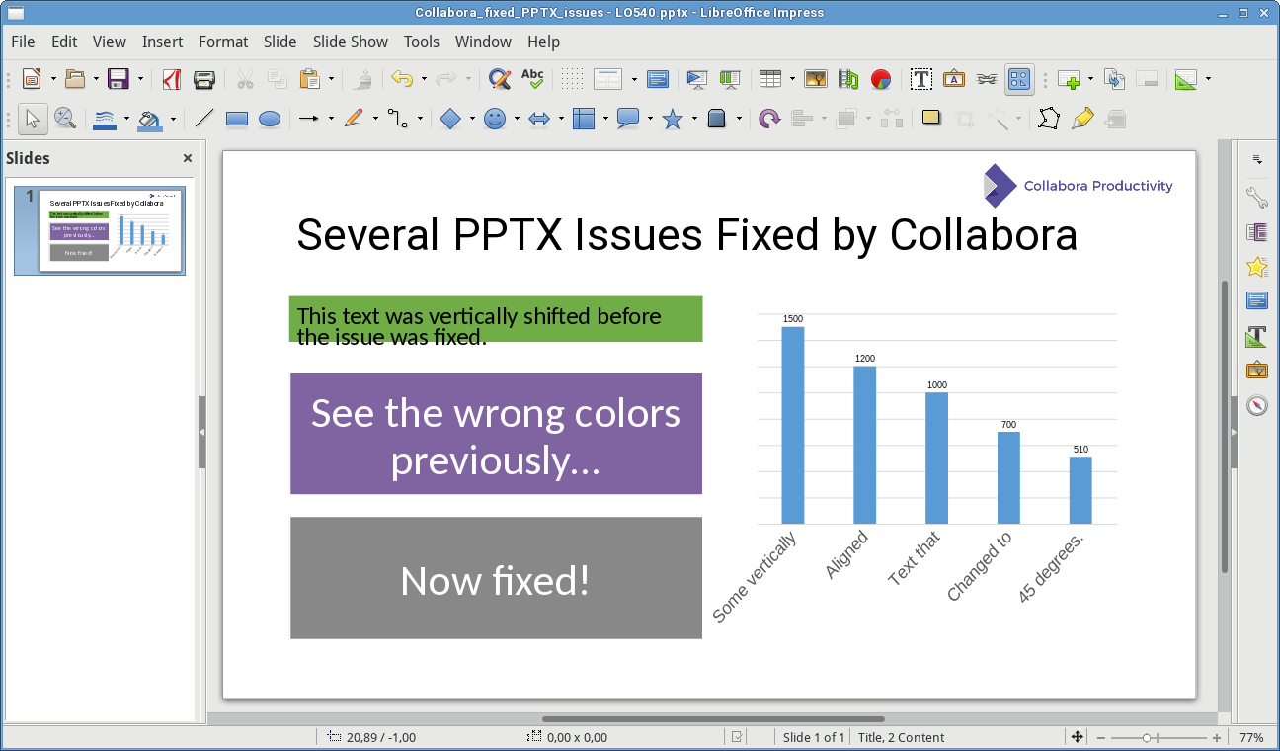Open the Edit menu
The width and height of the screenshot is (1280, 751).
coord(64,42)
